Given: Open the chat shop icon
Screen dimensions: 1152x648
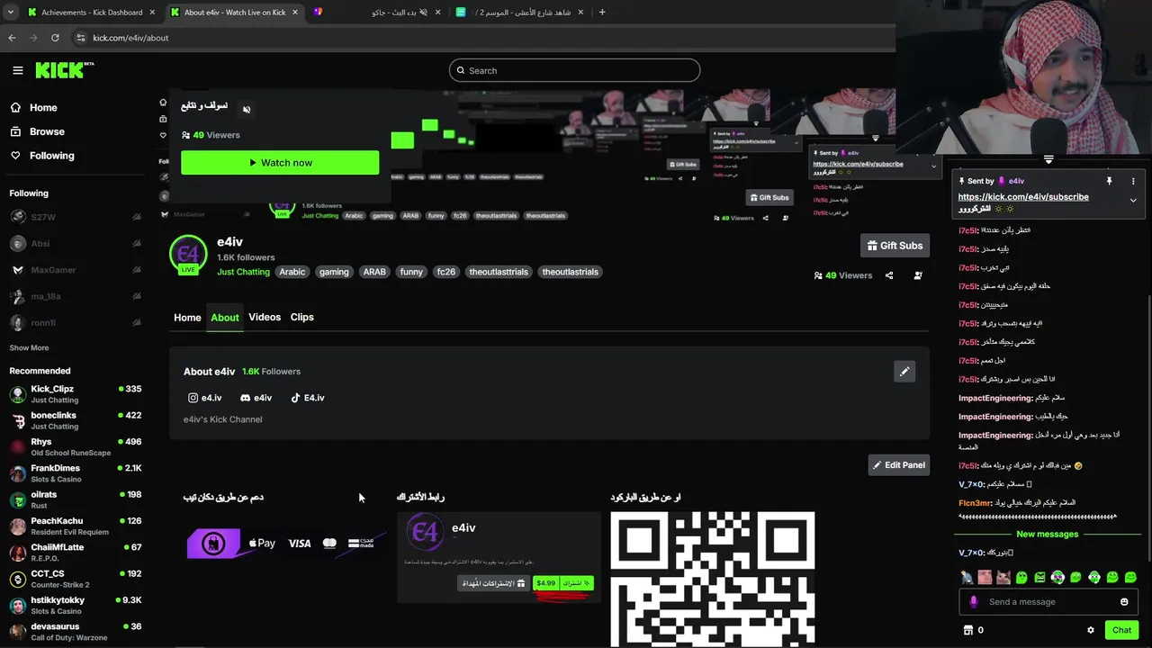Looking at the screenshot, I should (968, 630).
